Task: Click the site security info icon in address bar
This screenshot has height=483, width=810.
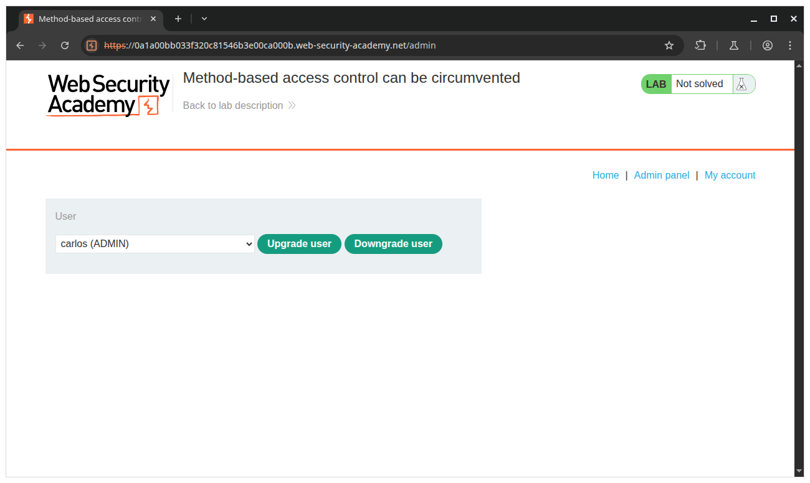Action: (x=91, y=45)
